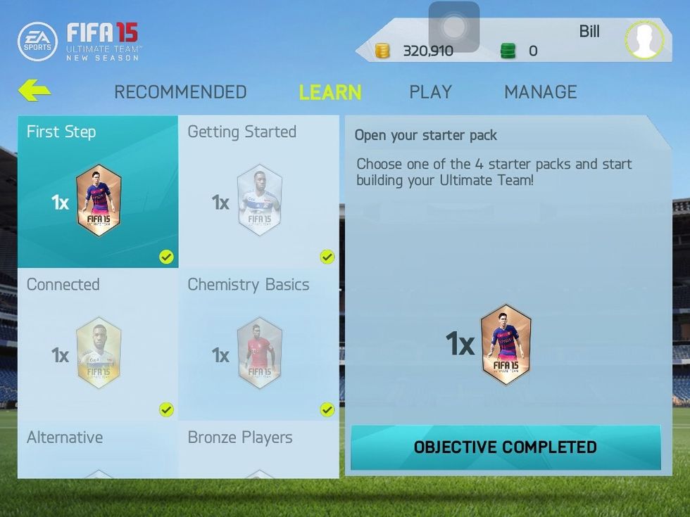Viewport: 690px width, 517px height.
Task: Select the Learn tab
Action: [330, 92]
